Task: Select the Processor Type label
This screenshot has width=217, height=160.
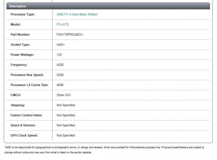Action: tap(23, 14)
